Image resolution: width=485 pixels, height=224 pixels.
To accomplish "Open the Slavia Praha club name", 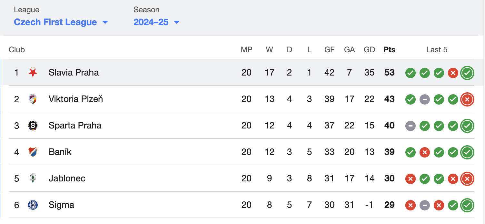I will pos(74,72).
